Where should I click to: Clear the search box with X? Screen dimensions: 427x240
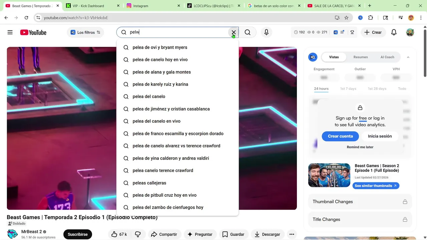point(234,32)
